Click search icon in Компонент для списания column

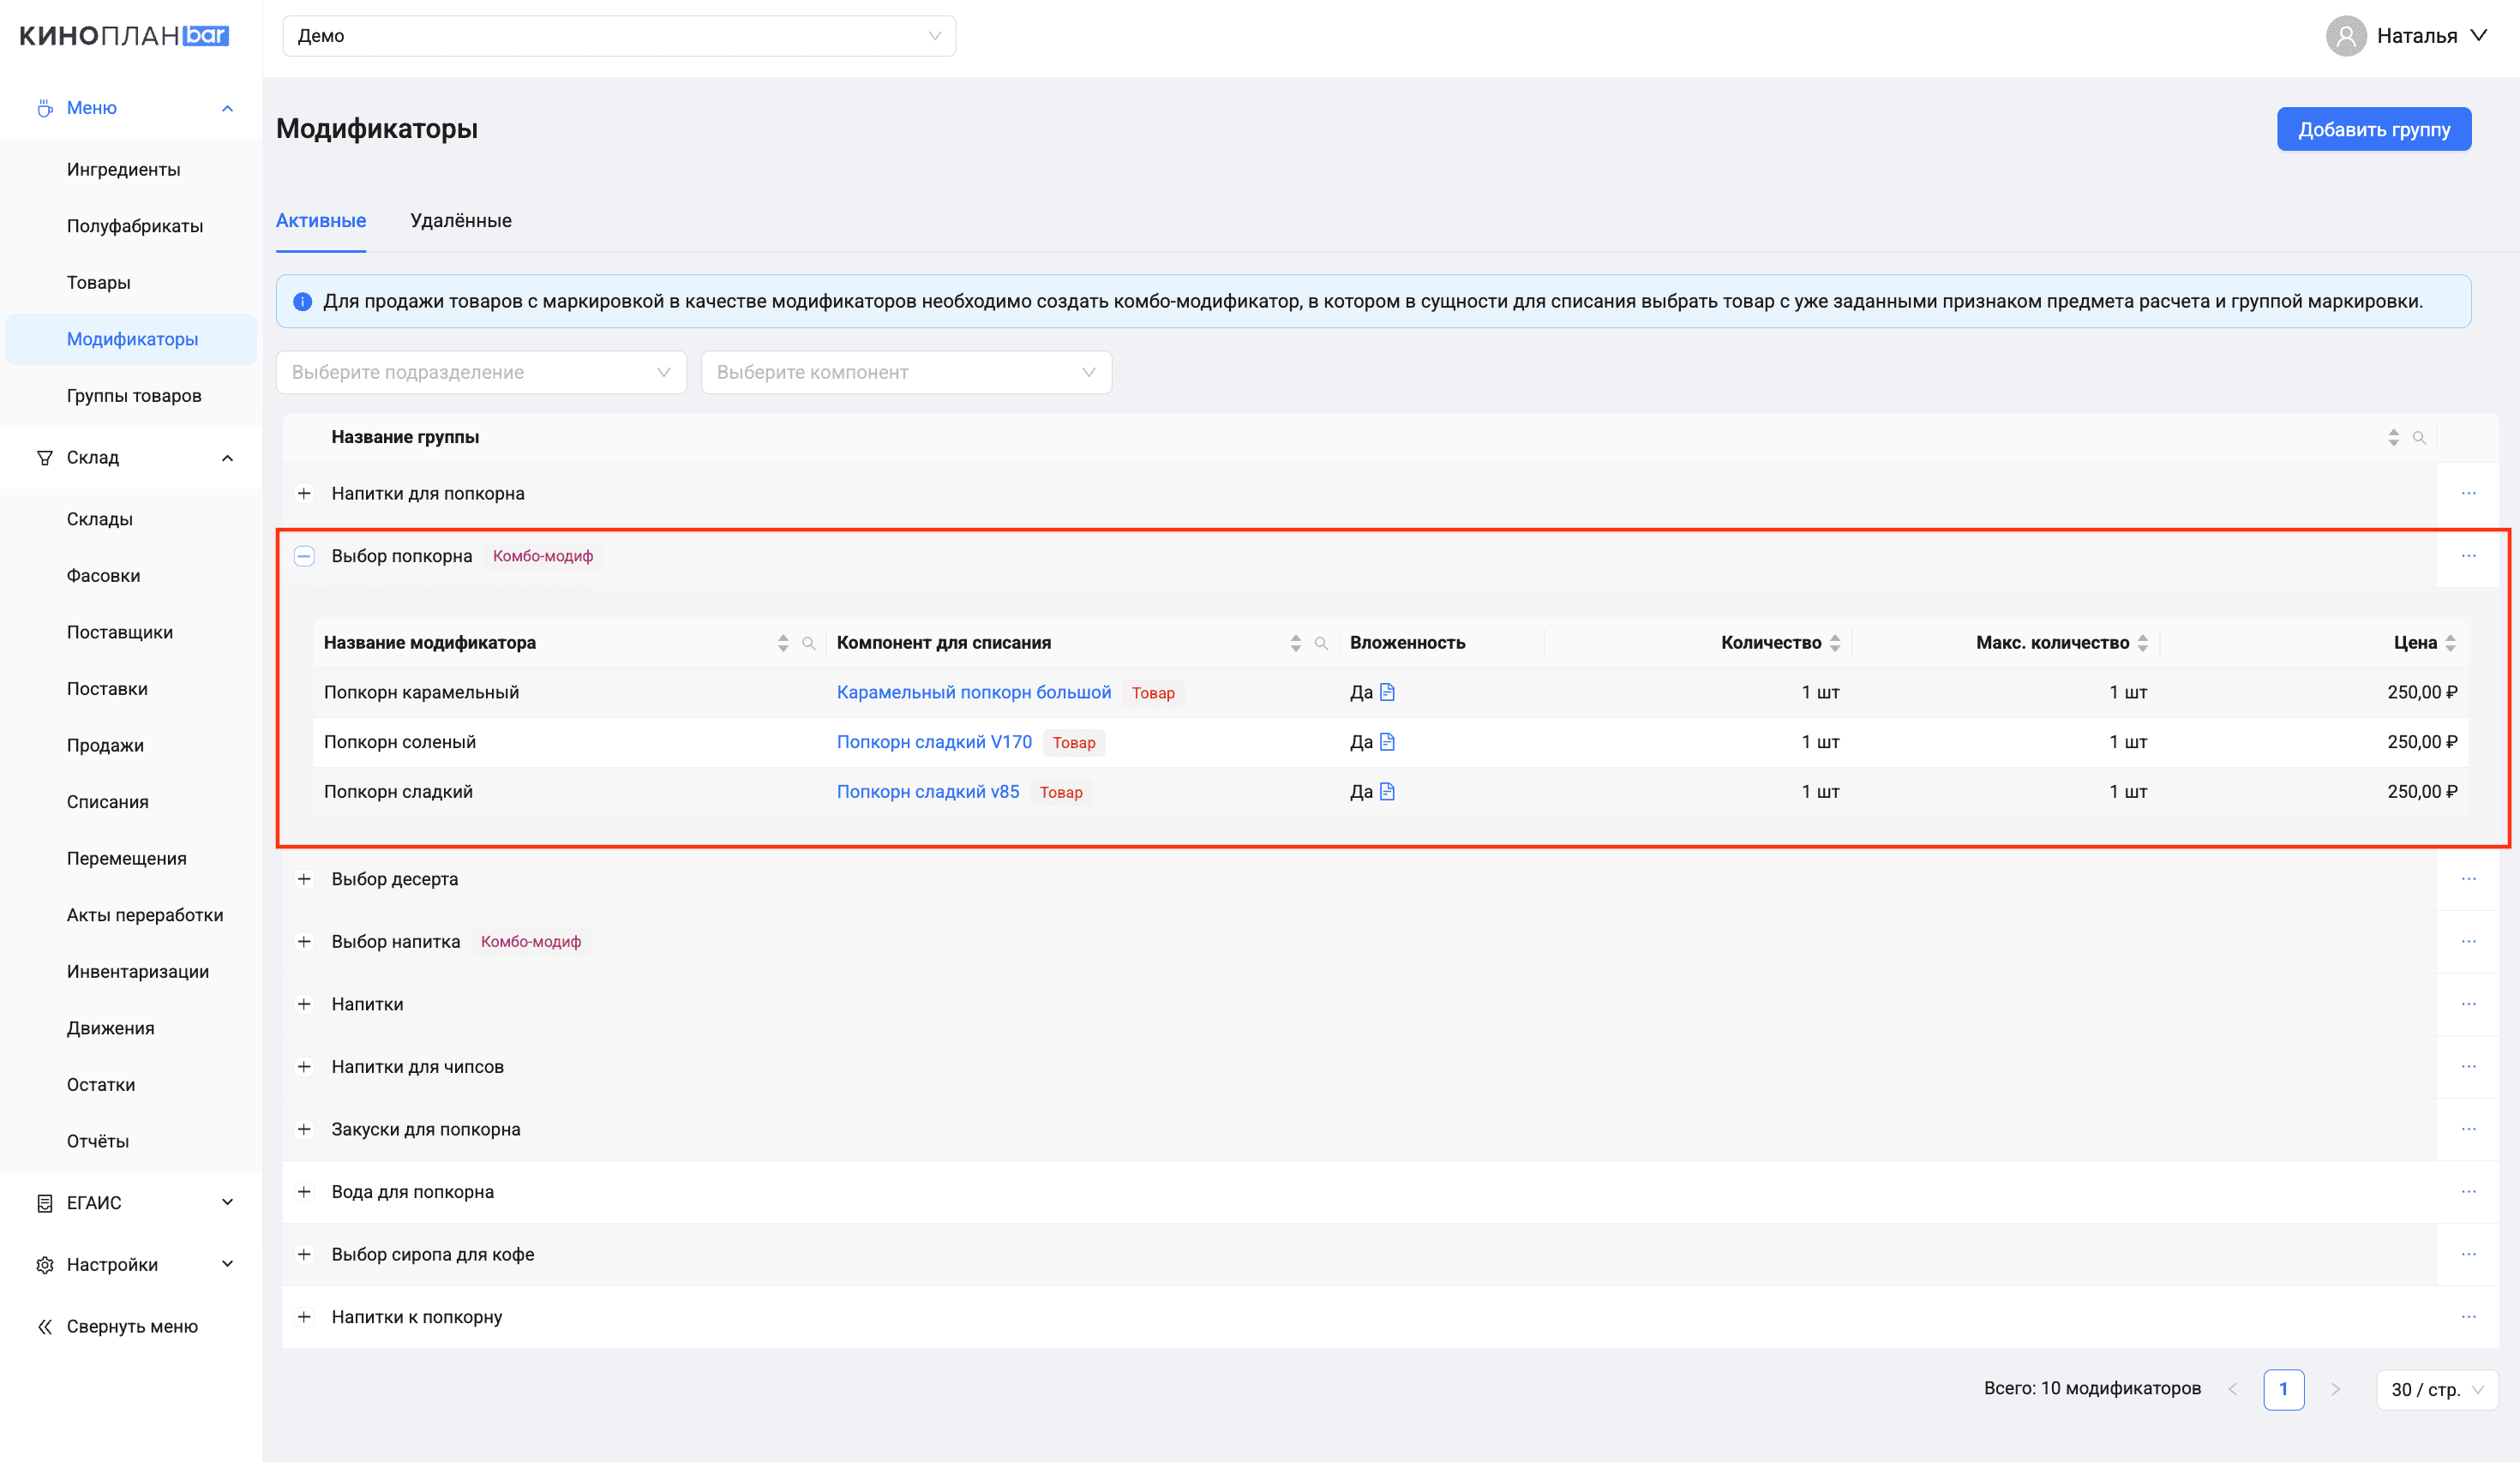pyautogui.click(x=1321, y=643)
